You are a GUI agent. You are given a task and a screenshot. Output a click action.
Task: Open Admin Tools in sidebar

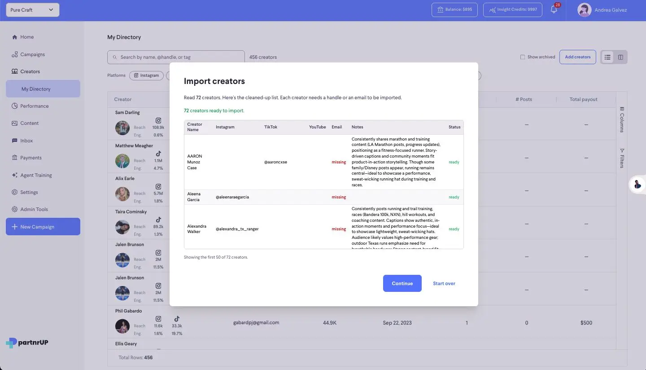coord(34,209)
